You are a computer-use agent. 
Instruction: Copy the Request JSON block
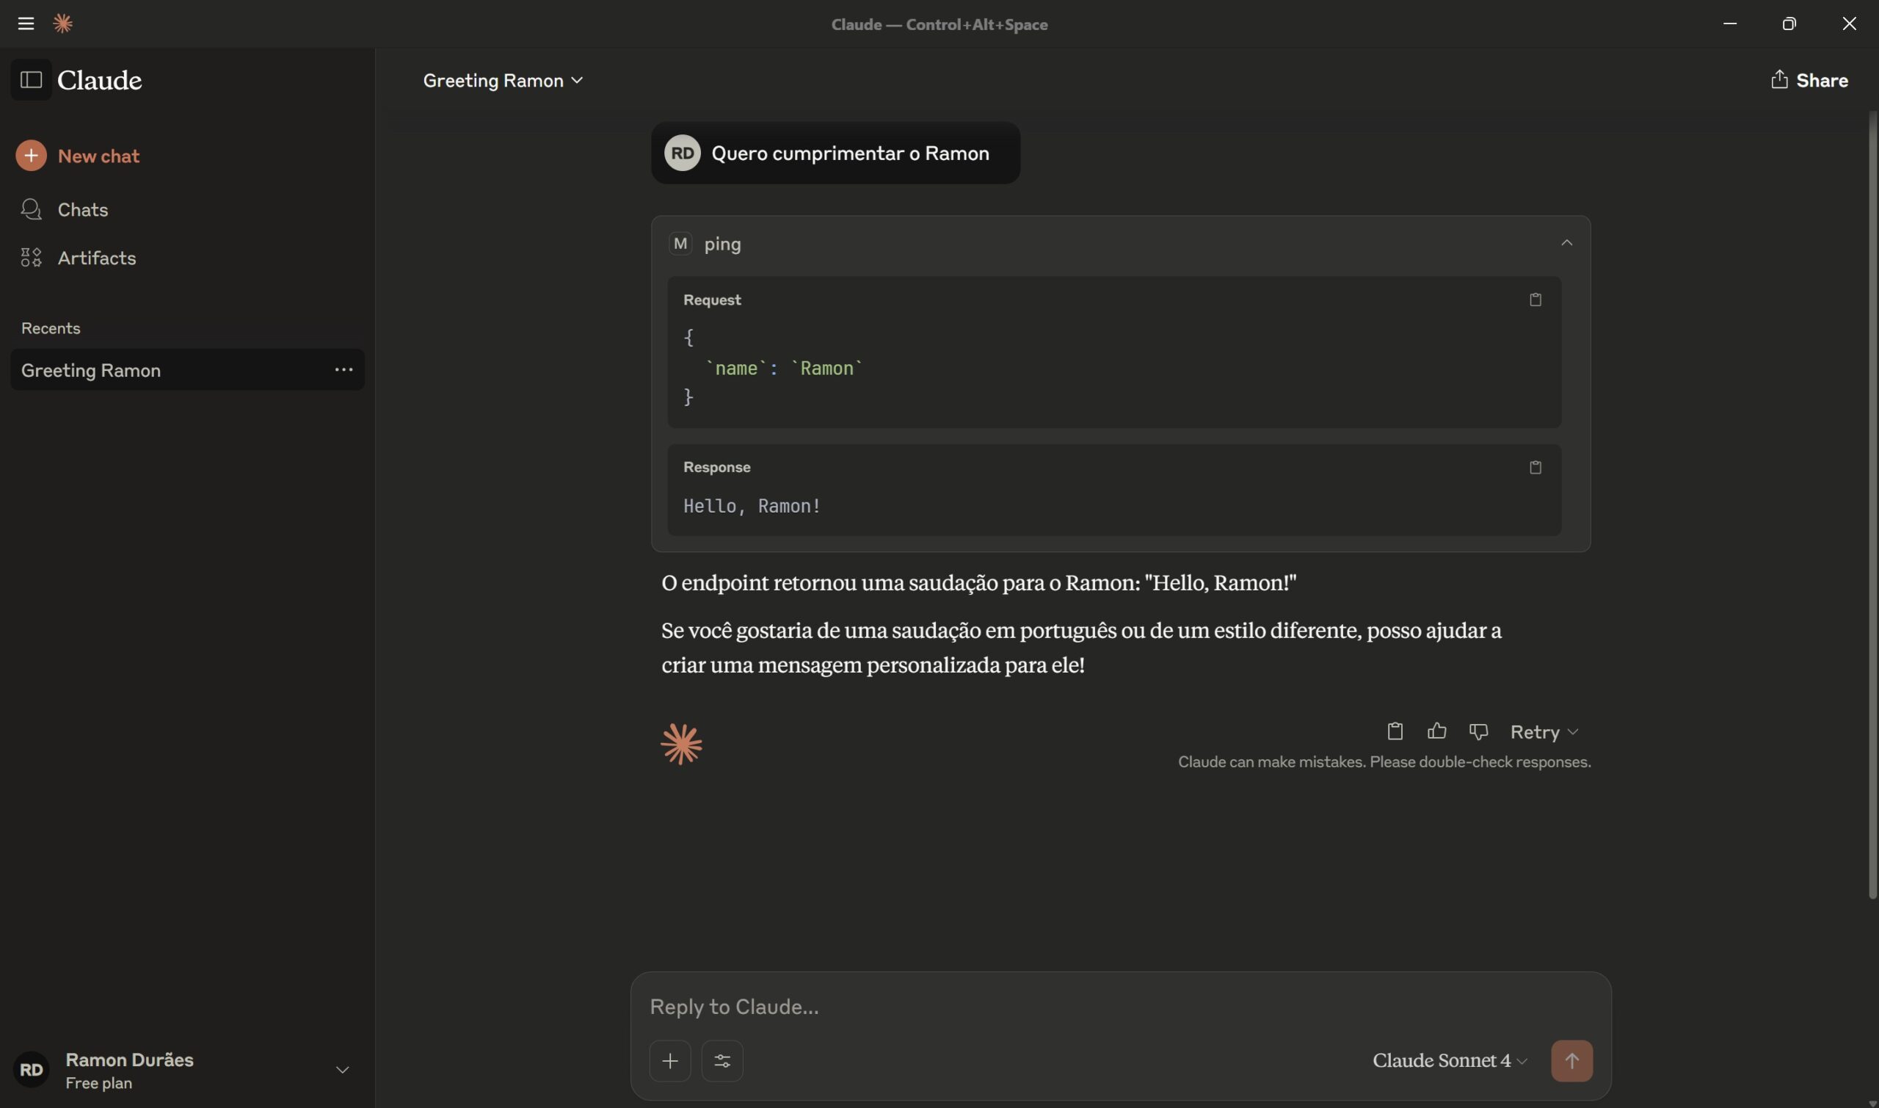click(1535, 300)
